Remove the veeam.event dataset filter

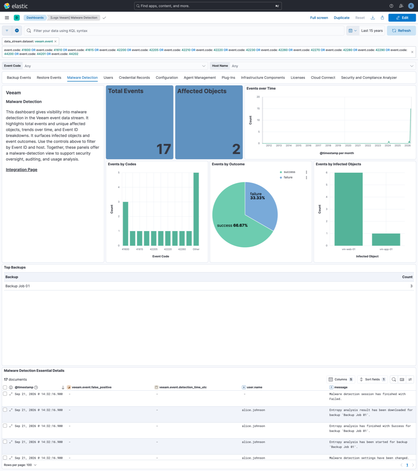click(x=56, y=42)
